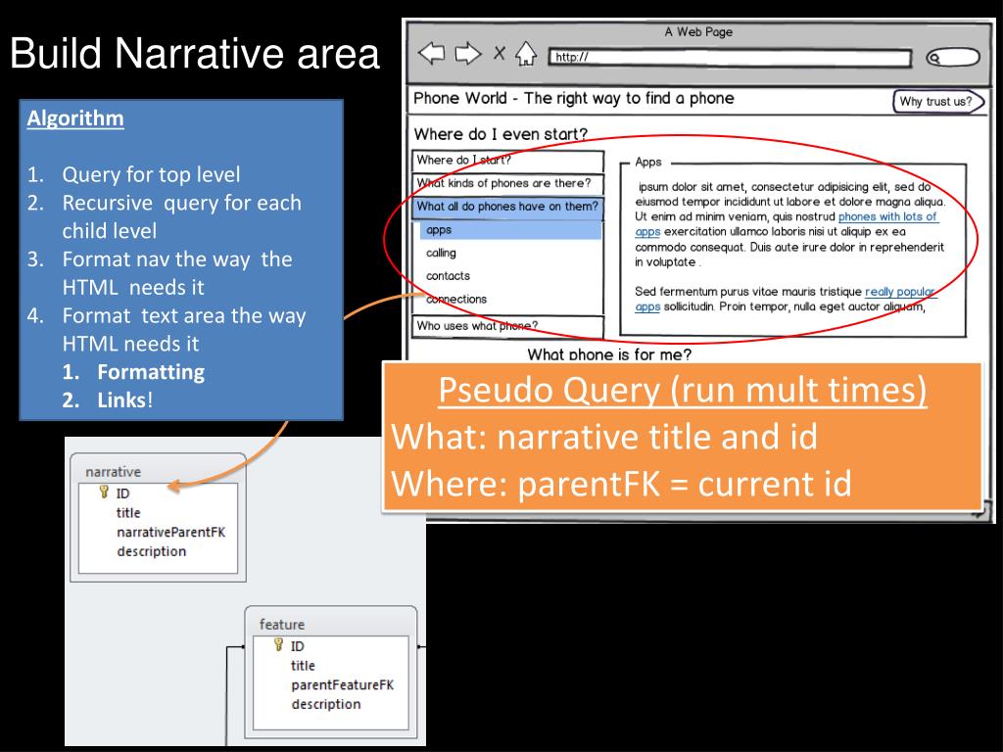Viewport: 1003px width, 752px height.
Task: Click the browser back arrow icon
Action: click(x=431, y=53)
